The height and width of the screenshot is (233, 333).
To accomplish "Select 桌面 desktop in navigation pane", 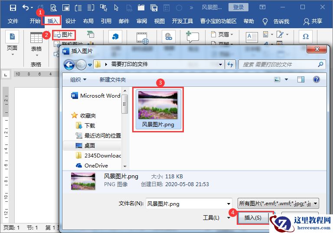I will (92, 145).
